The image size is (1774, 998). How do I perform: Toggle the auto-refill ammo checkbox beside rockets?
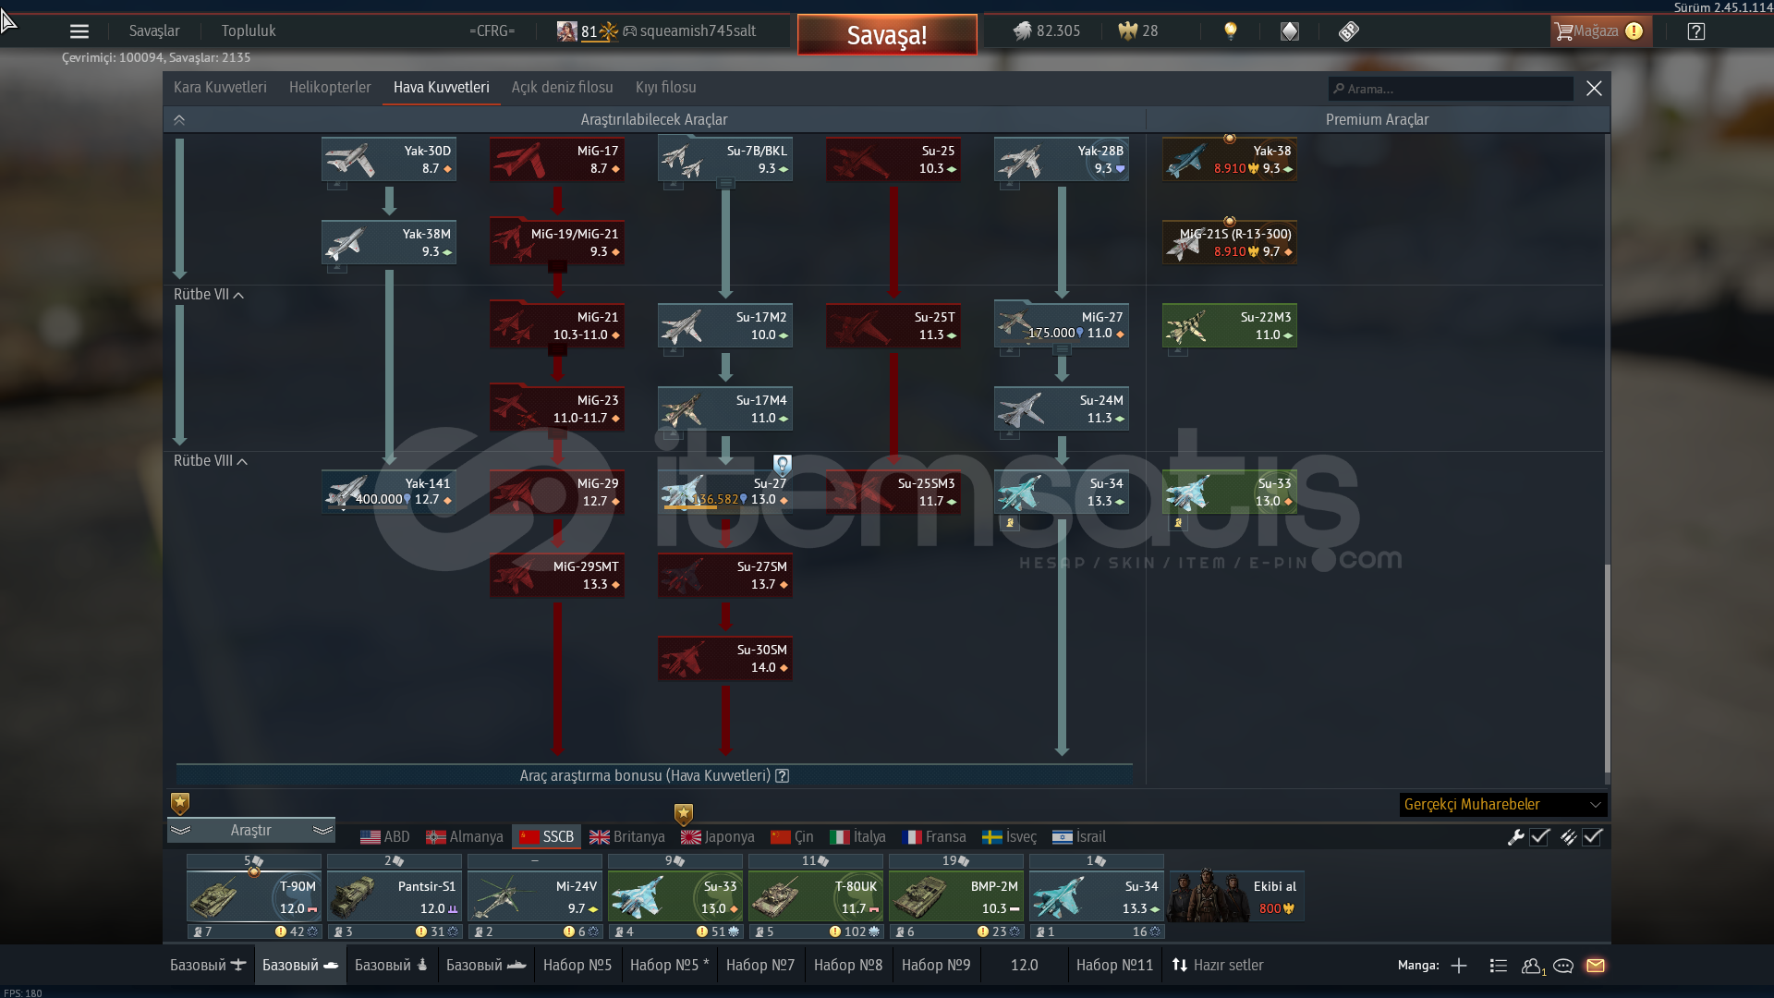pyautogui.click(x=1592, y=837)
